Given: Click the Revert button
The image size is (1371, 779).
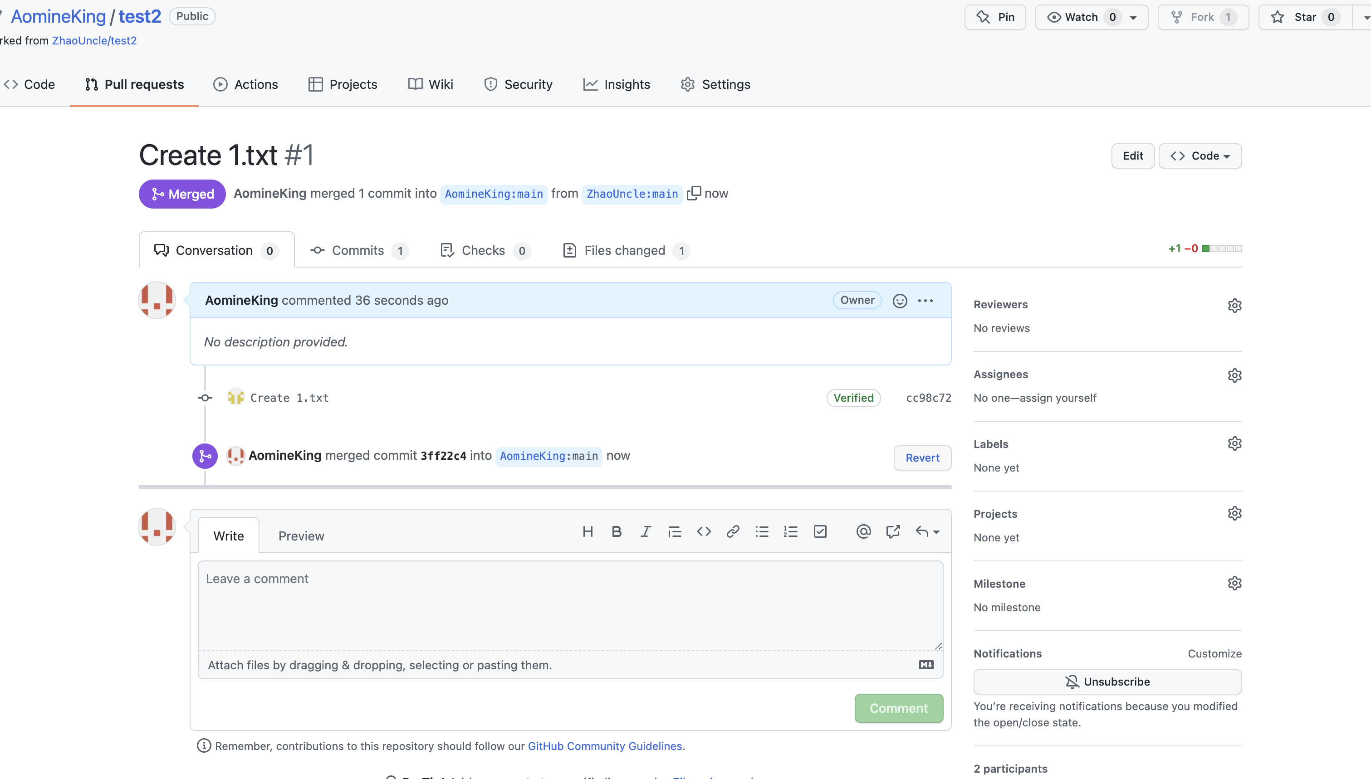Looking at the screenshot, I should pyautogui.click(x=922, y=458).
